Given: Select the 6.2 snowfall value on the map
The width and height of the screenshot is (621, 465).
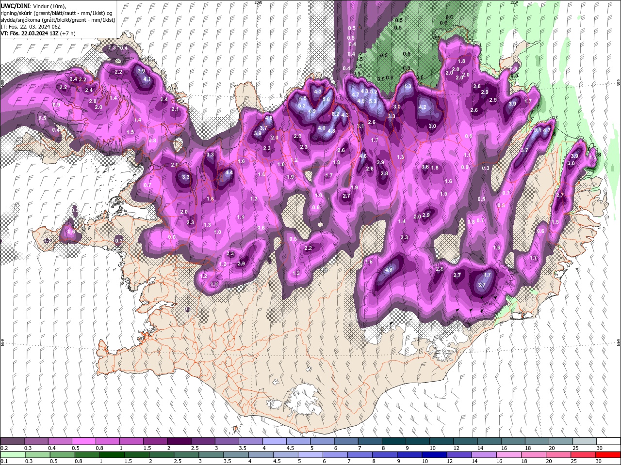Looking at the screenshot, I should pyautogui.click(x=335, y=114).
